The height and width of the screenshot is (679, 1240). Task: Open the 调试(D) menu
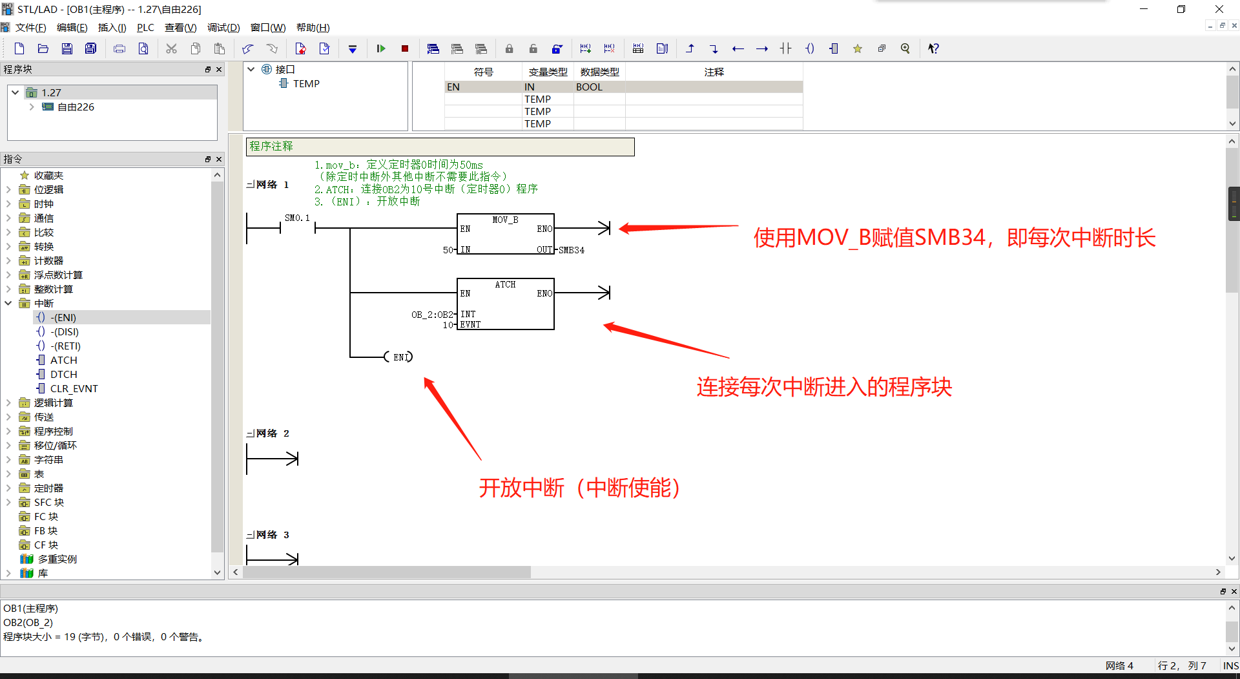click(x=223, y=27)
